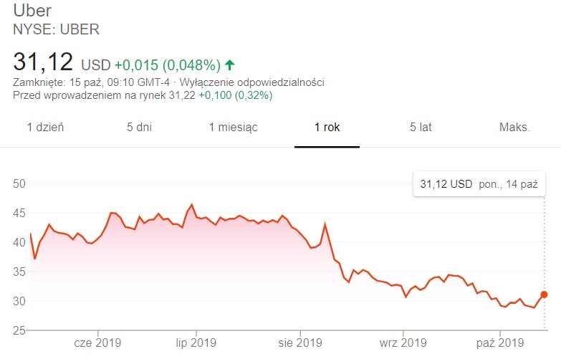This screenshot has height=359, width=561.
Task: Switch to the '5 dni' tab
Action: pos(140,128)
